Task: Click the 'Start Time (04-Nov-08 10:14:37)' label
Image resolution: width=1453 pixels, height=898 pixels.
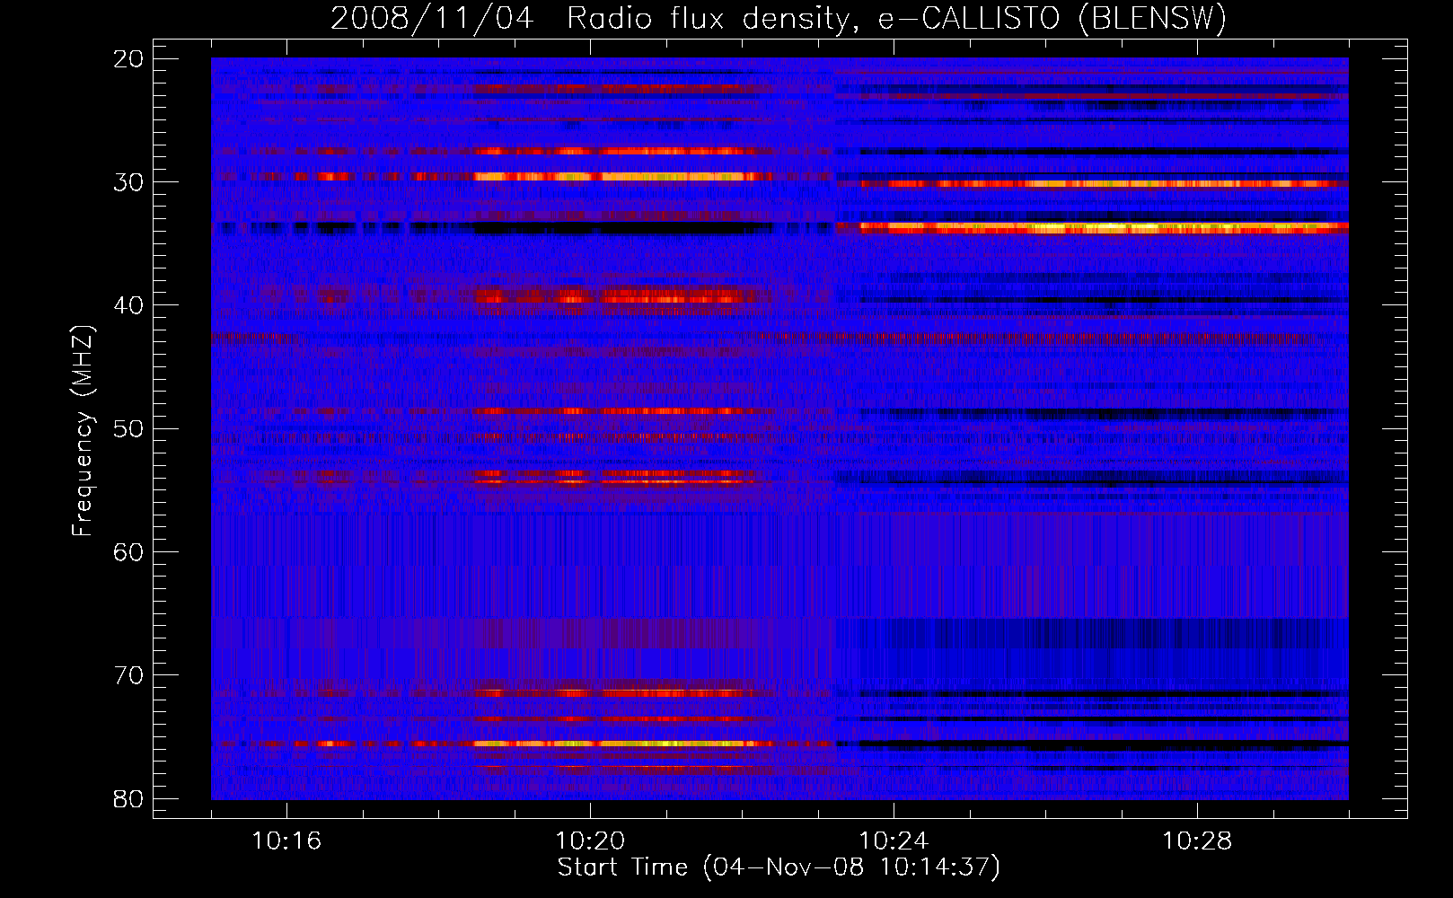Action: 779,867
